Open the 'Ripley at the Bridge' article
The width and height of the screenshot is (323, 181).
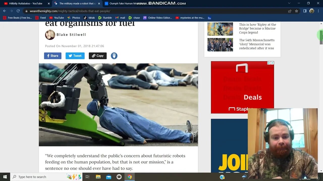point(258,28)
